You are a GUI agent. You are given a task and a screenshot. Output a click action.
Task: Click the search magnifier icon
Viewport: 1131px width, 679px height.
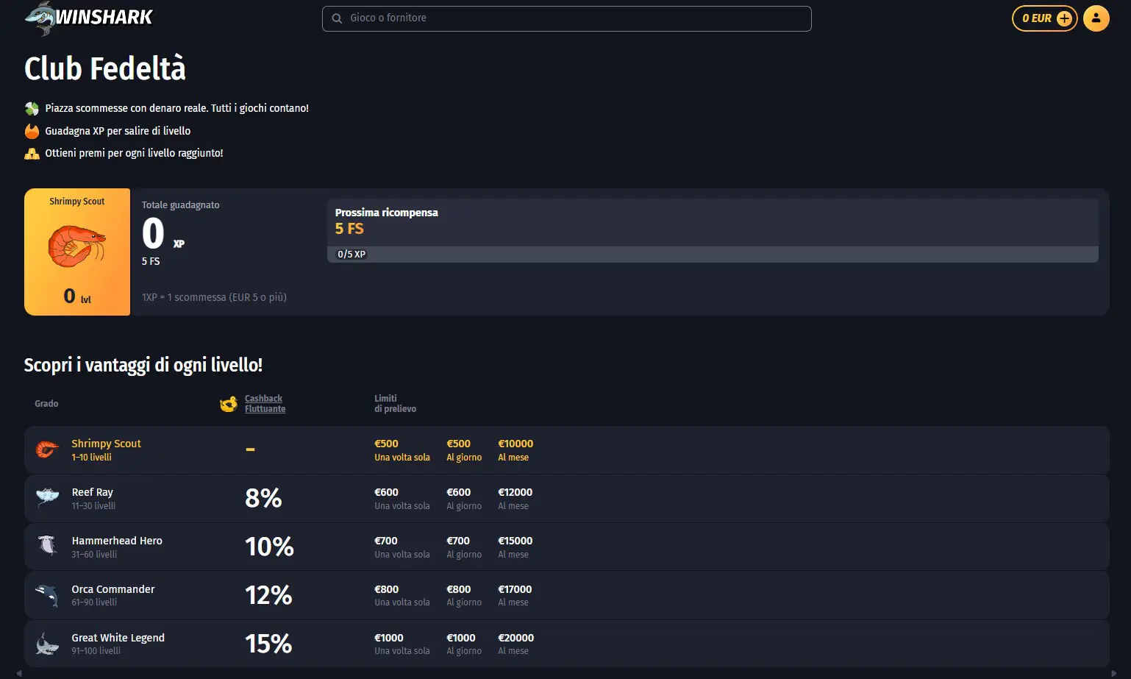coord(337,18)
